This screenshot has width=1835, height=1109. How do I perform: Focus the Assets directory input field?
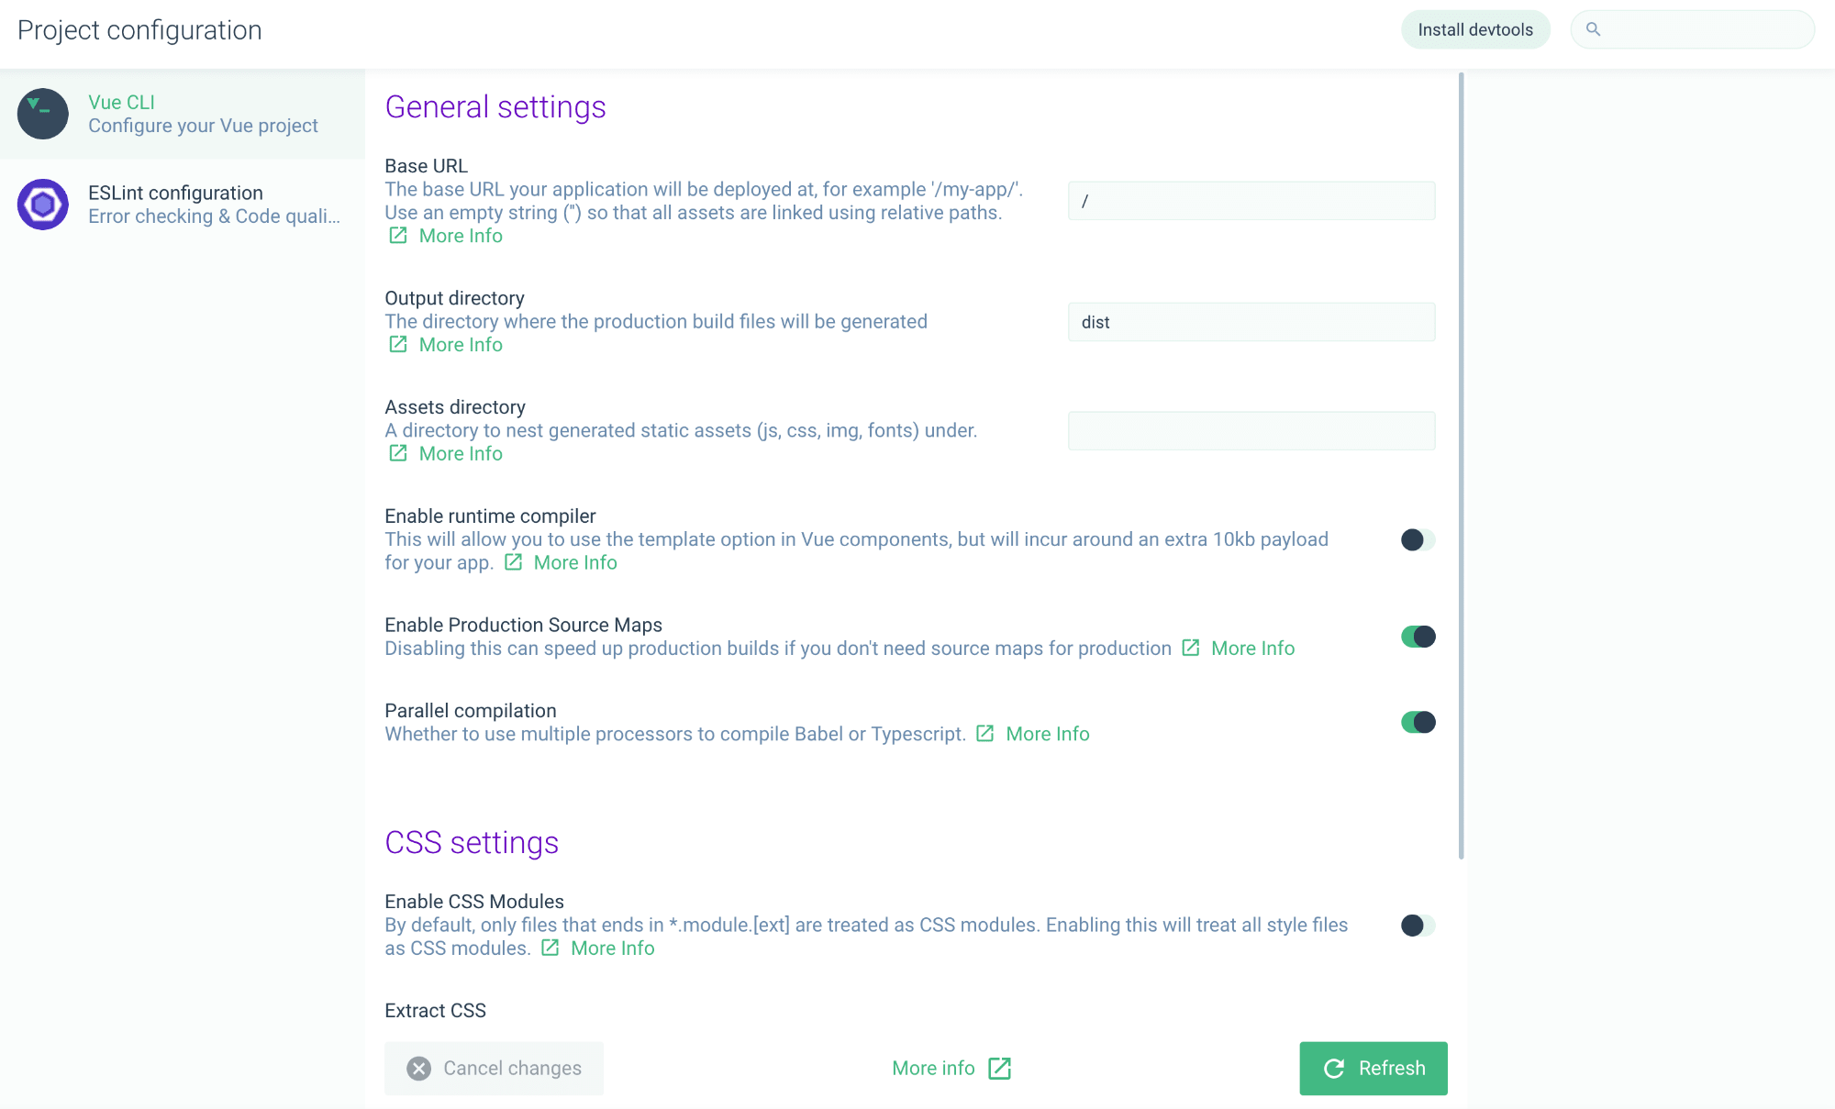[1251, 431]
